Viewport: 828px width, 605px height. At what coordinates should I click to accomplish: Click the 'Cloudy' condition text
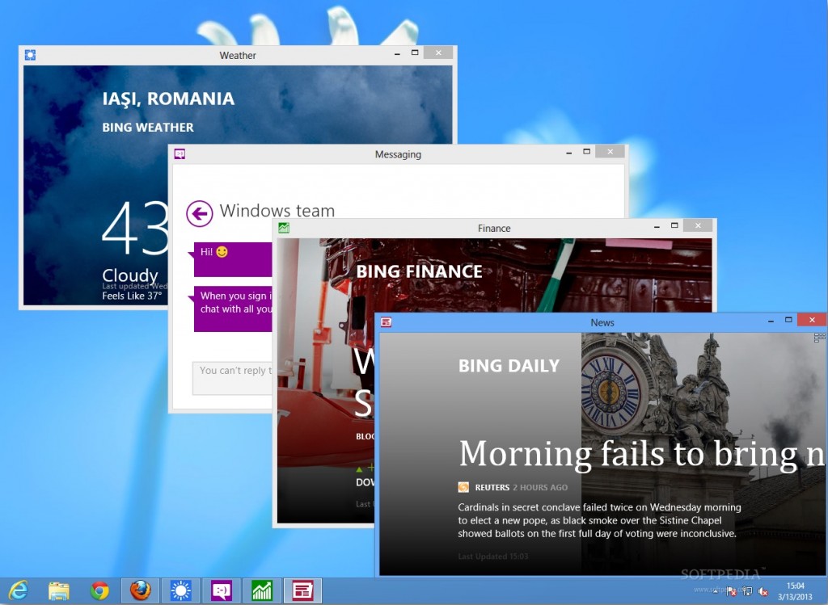tap(130, 275)
